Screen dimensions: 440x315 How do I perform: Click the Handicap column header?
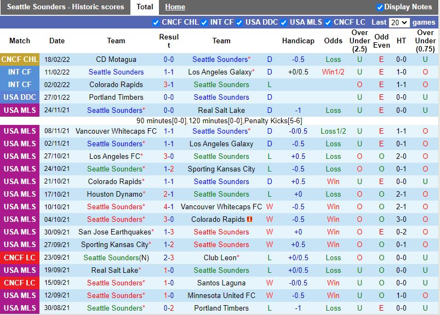(298, 41)
